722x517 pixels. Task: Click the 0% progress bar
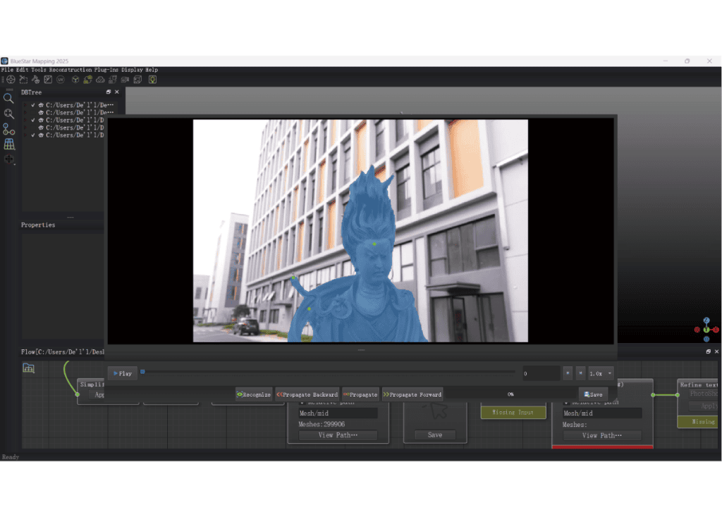click(x=510, y=394)
